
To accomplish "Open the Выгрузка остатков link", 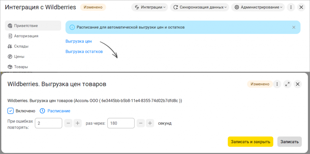I will [x=84, y=52].
